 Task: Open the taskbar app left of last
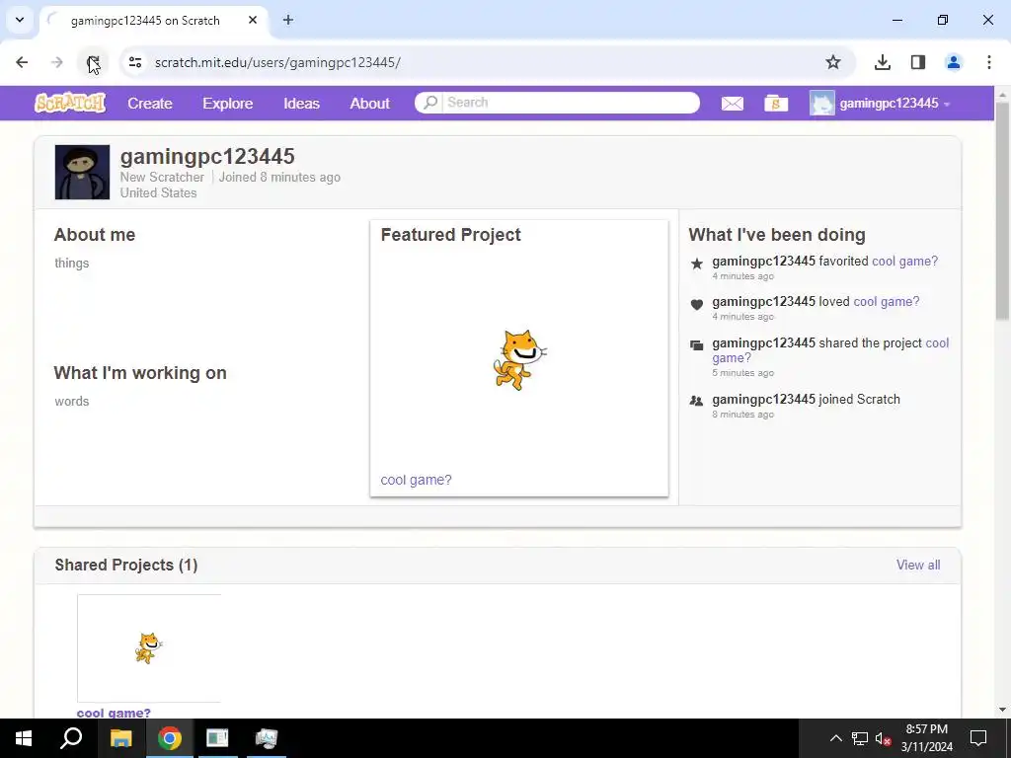[x=217, y=738]
